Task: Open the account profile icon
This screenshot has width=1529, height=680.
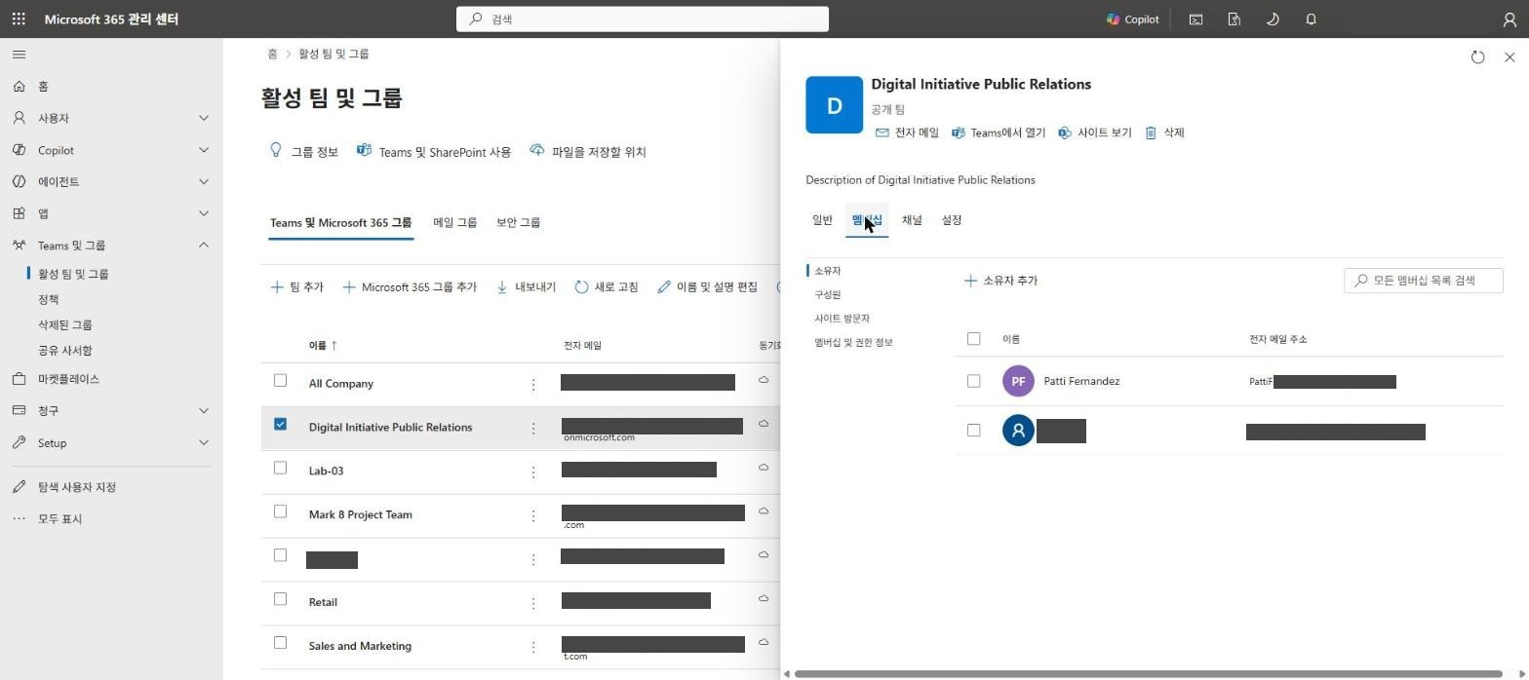Action: [1509, 19]
